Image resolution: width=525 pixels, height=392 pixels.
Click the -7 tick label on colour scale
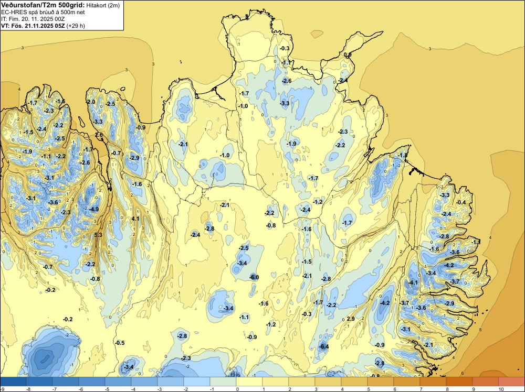tap(54, 389)
